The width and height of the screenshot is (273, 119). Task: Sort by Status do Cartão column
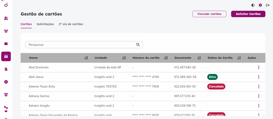point(239,58)
